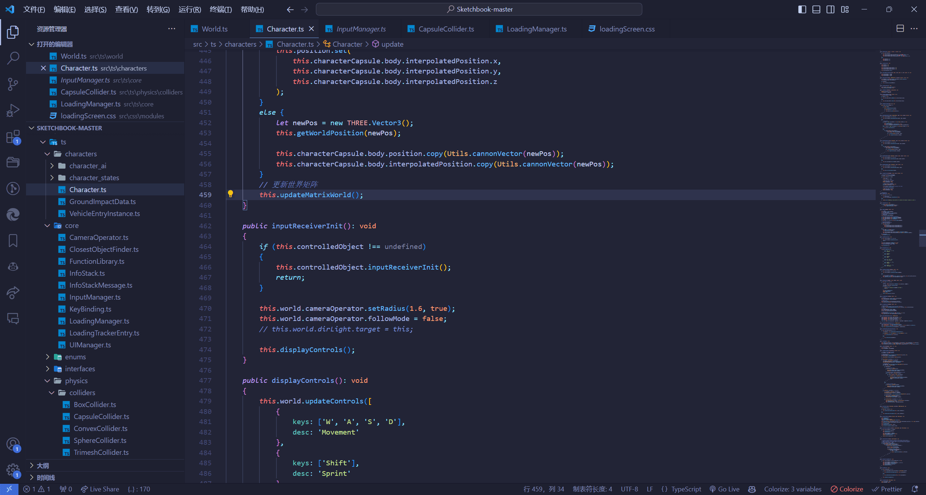Image resolution: width=926 pixels, height=495 pixels.
Task: Open the Accounts icon
Action: [x=13, y=444]
